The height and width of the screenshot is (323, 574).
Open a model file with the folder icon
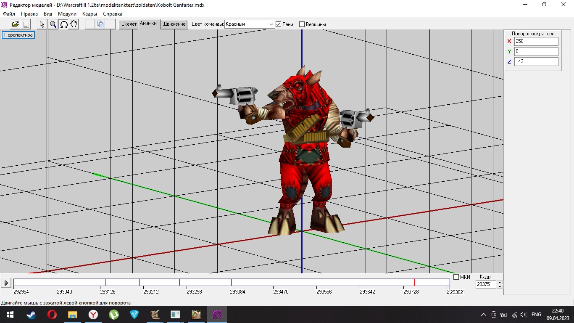click(x=16, y=24)
